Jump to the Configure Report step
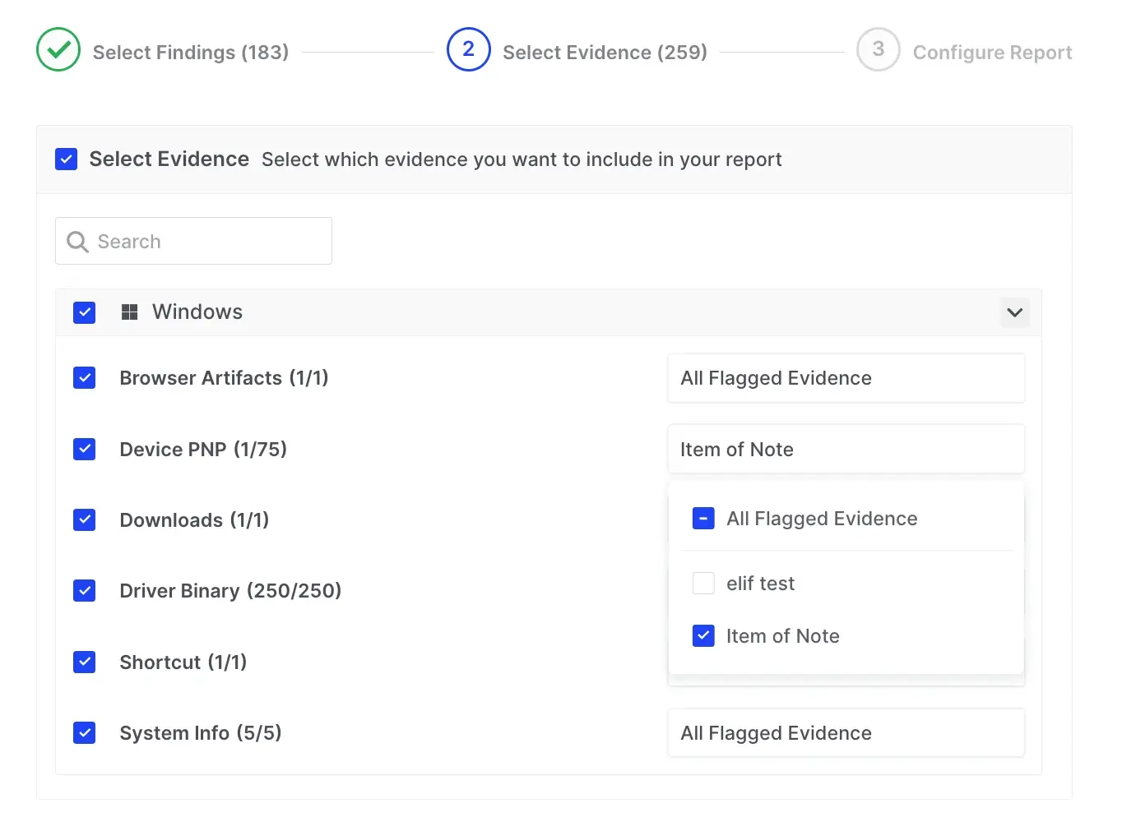 coord(991,53)
